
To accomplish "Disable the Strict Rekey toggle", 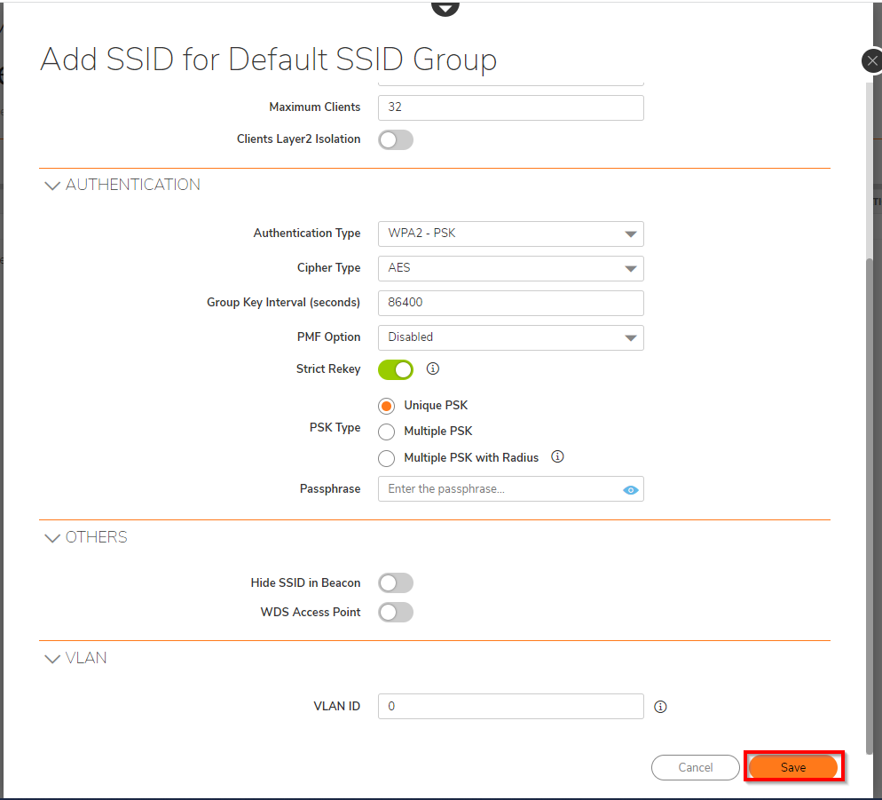I will pos(396,368).
